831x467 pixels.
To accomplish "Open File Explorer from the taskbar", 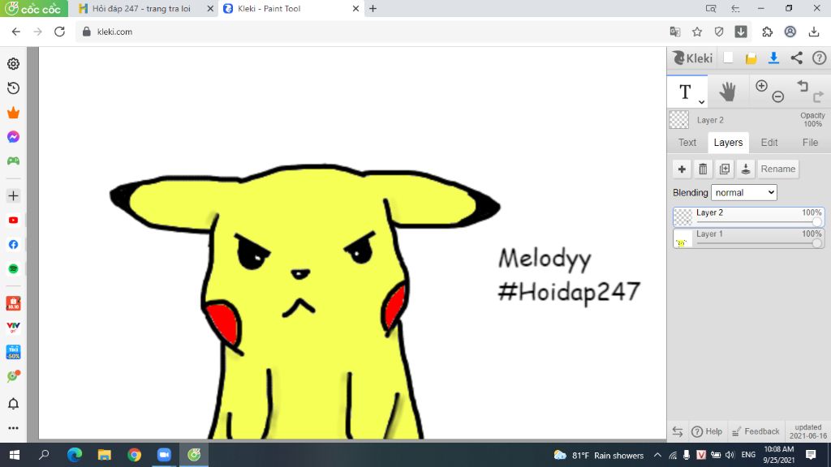I will (105, 455).
